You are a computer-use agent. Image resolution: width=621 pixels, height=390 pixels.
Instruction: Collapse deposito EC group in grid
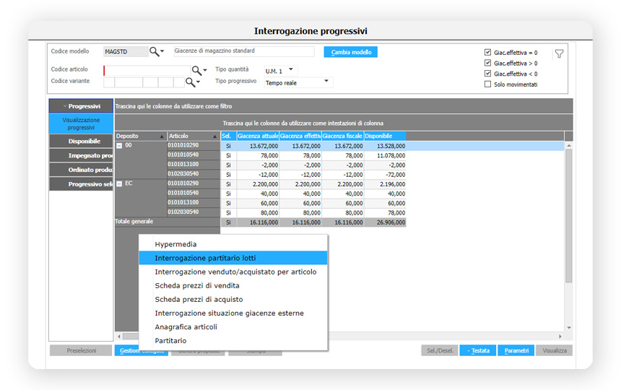[x=119, y=183]
